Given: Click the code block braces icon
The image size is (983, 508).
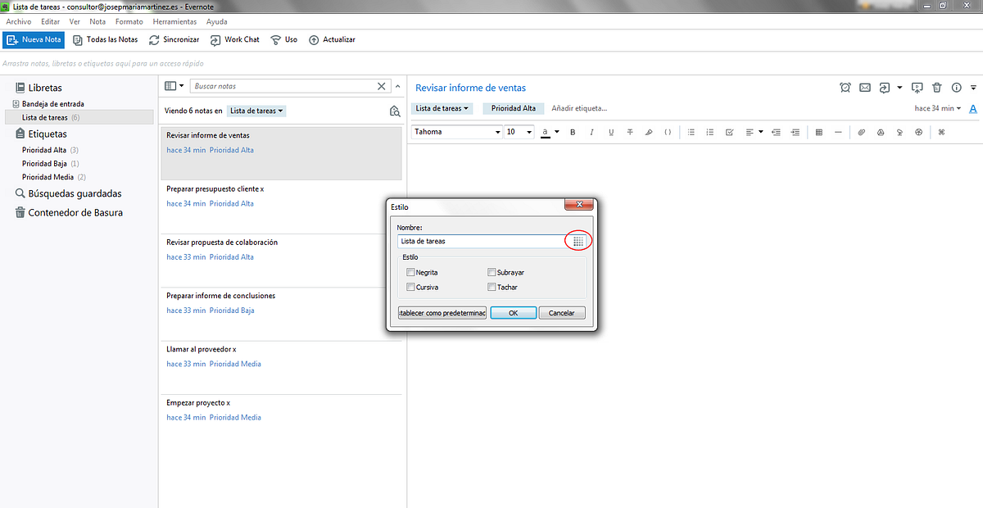Looking at the screenshot, I should (x=668, y=132).
